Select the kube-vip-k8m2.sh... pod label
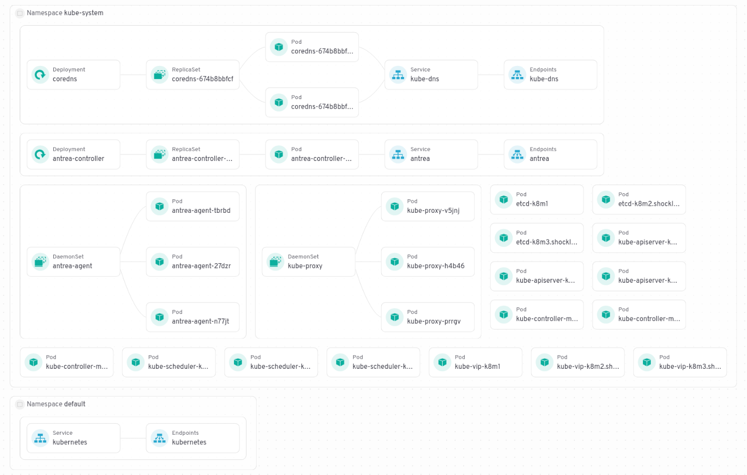This screenshot has height=475, width=747. [588, 367]
